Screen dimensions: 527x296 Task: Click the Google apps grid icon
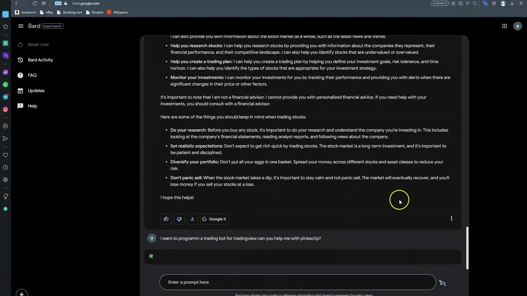pyautogui.click(x=504, y=26)
